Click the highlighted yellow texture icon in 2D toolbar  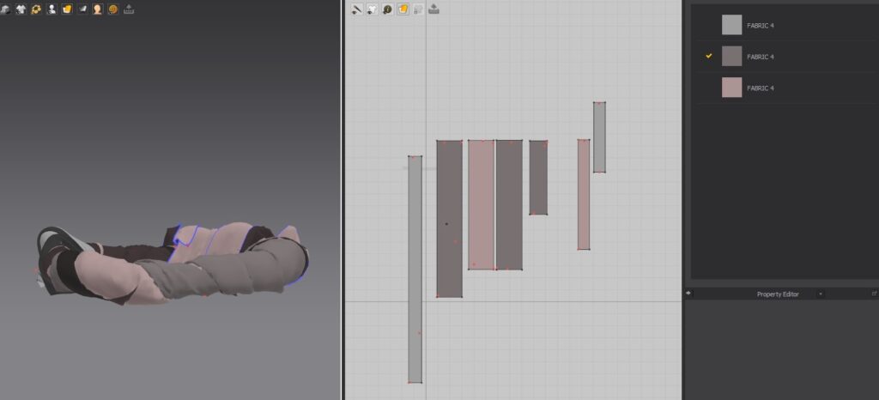coord(403,9)
